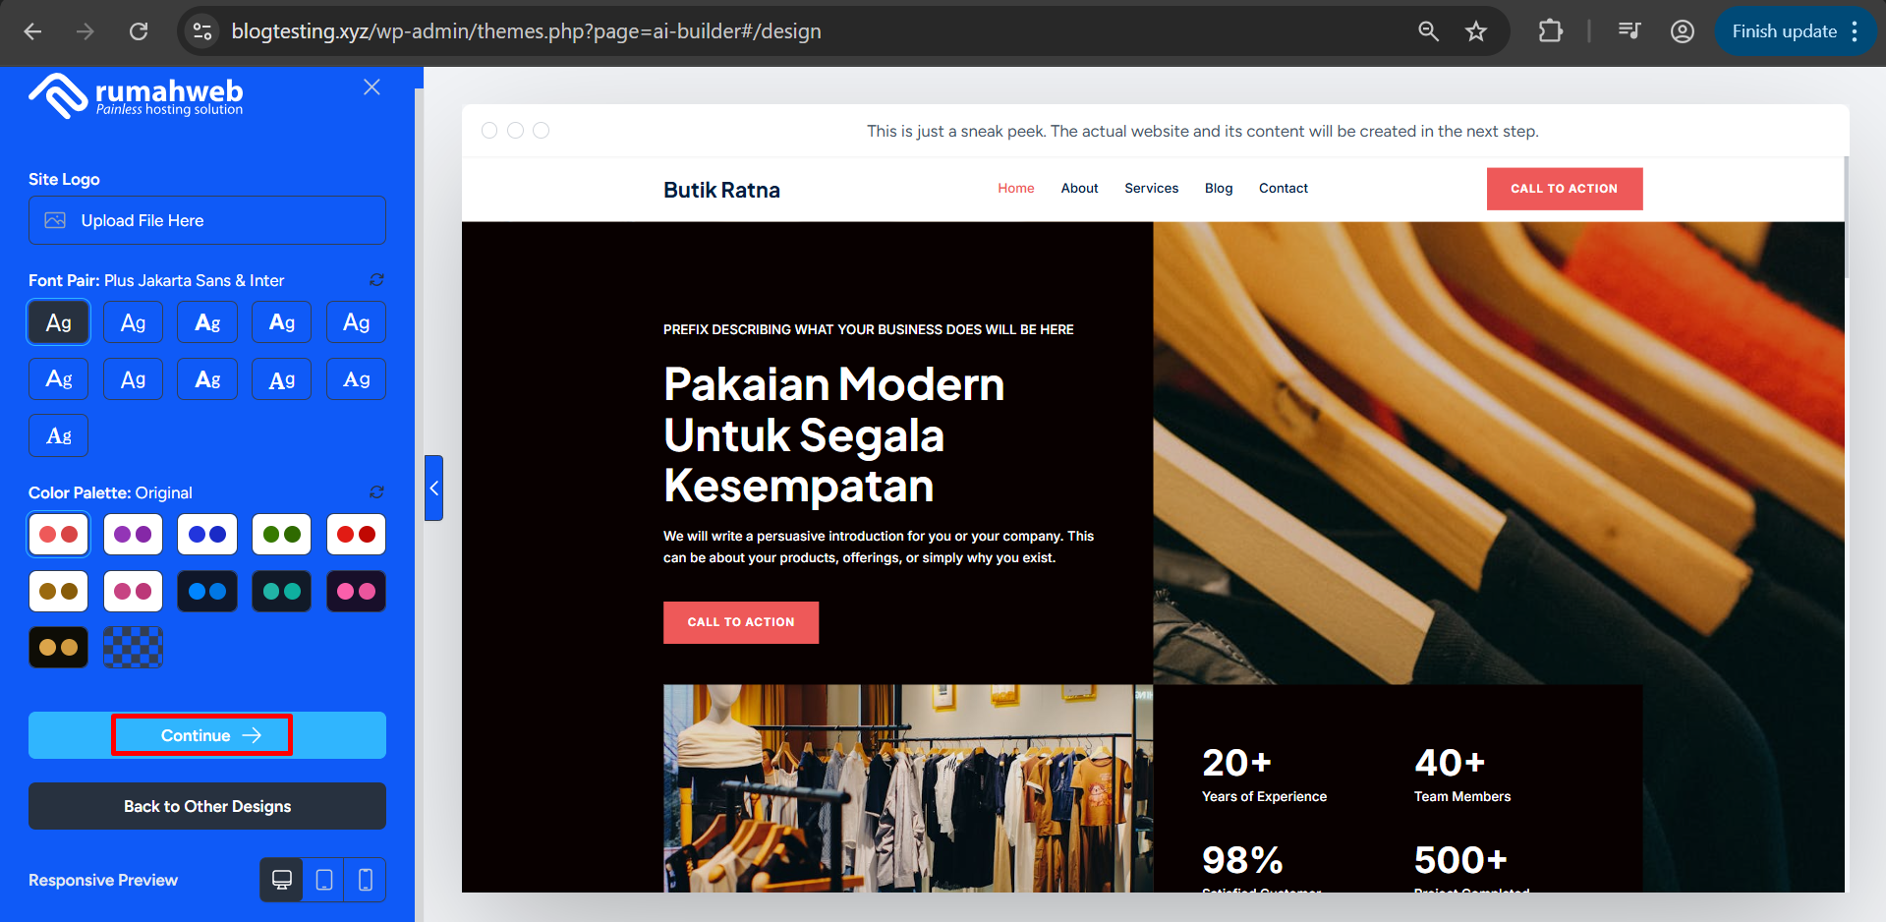Screen dimensions: 1886x922
Task: Reload the browser page
Action: (139, 31)
